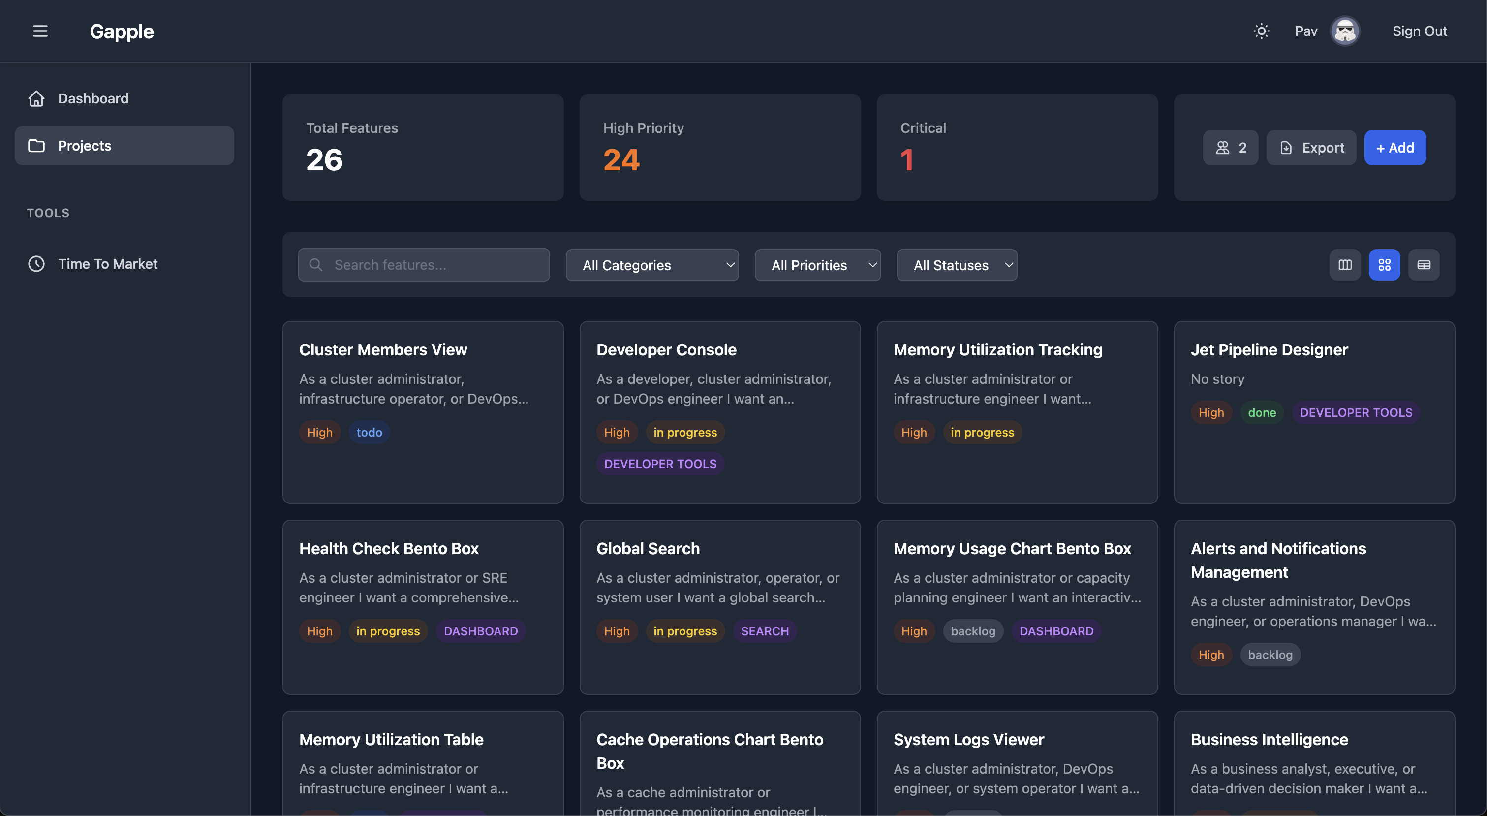Select the grid view icon
Image resolution: width=1487 pixels, height=816 pixels.
(x=1384, y=265)
